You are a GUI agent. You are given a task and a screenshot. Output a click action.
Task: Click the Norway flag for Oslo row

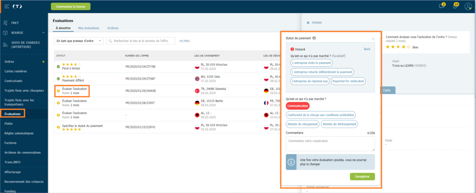click(x=197, y=79)
